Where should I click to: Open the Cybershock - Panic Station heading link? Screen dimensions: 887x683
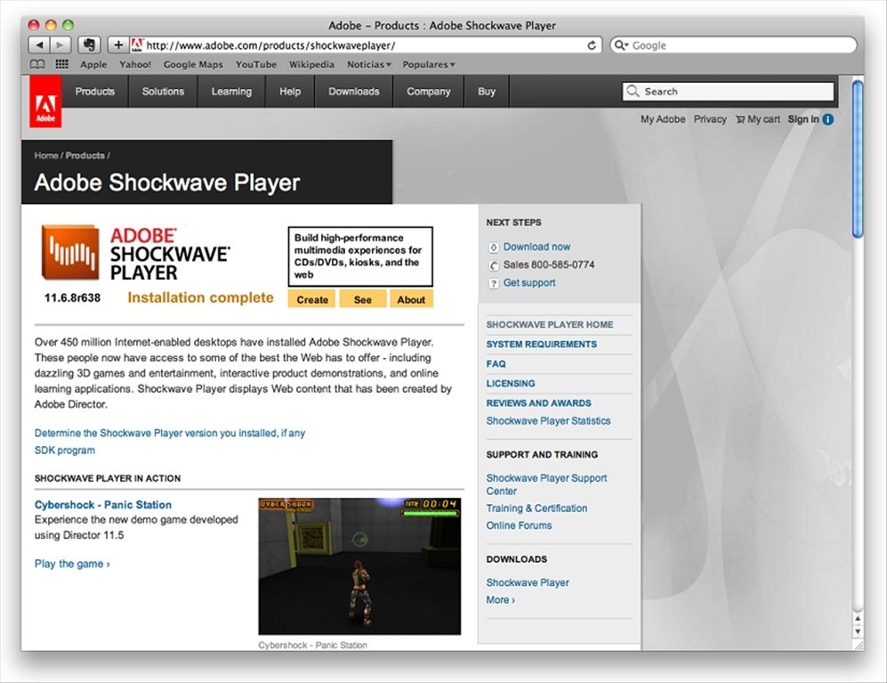pyautogui.click(x=103, y=505)
